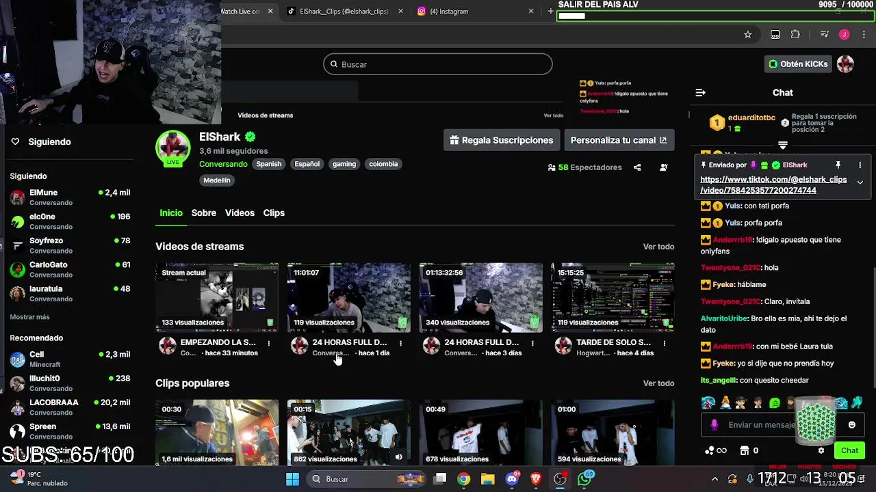Open the 340 visualizaciones stream video thumbnail

[480, 298]
